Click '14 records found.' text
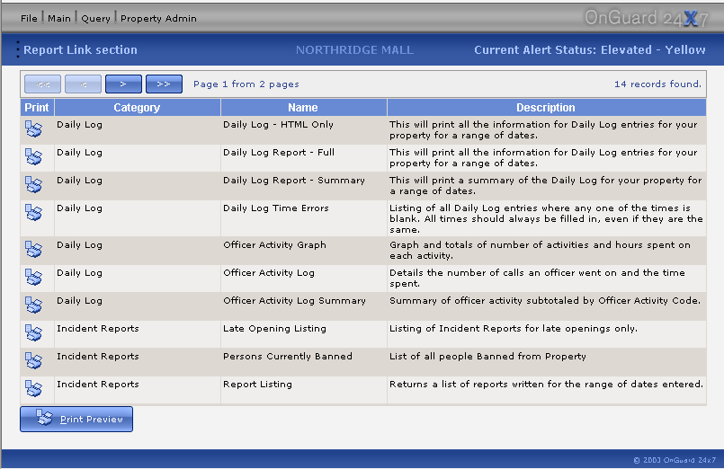This screenshot has height=469, width=724. point(657,84)
